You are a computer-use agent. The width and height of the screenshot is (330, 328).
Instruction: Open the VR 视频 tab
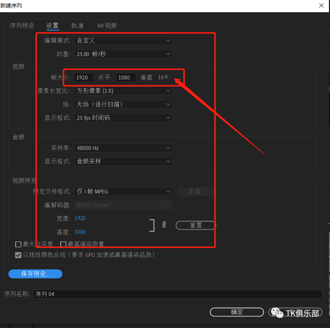(107, 26)
